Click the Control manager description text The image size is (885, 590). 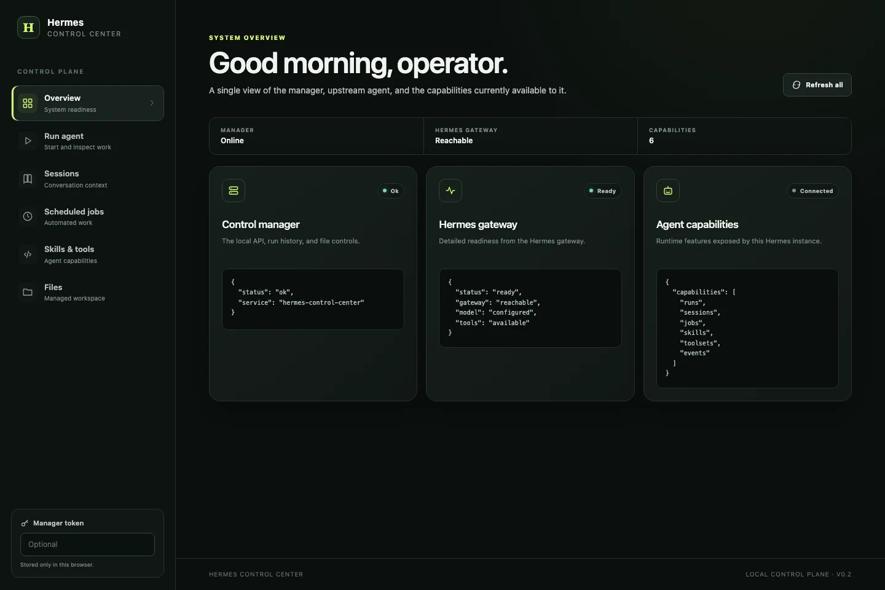pyautogui.click(x=291, y=241)
